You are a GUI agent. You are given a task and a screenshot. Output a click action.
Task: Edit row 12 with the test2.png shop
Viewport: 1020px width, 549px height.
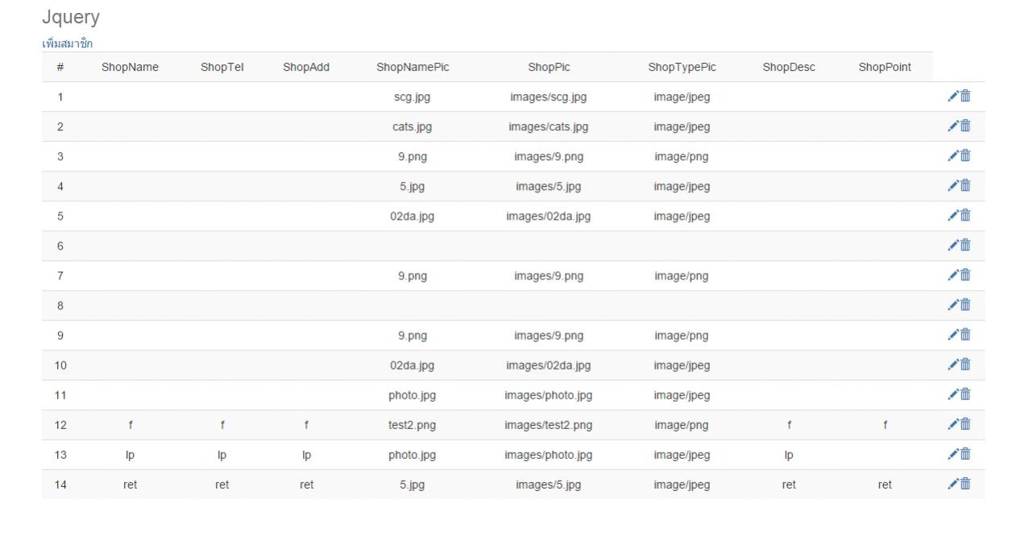[x=953, y=424]
